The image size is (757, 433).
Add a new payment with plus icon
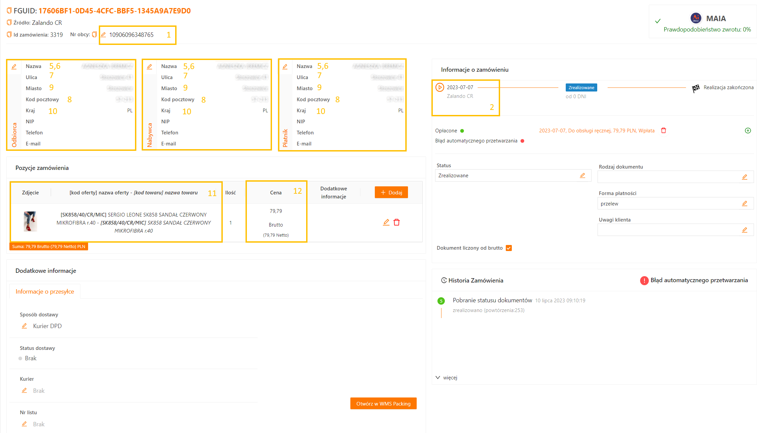pos(748,130)
